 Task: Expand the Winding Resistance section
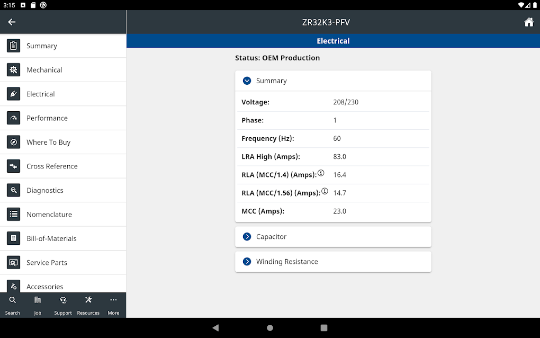coord(333,262)
